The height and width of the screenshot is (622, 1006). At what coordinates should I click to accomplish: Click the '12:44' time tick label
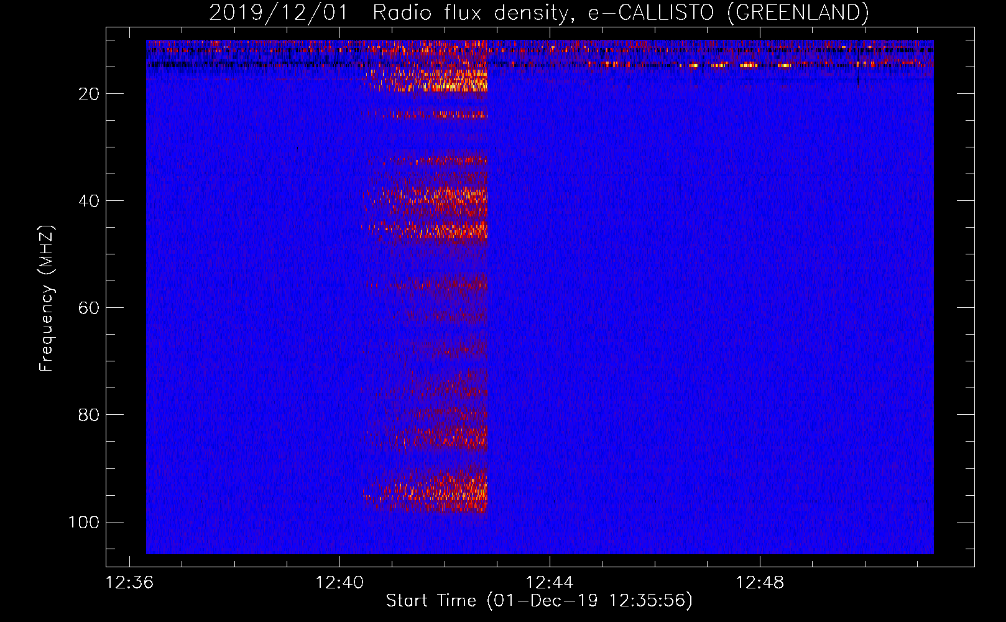550,583
